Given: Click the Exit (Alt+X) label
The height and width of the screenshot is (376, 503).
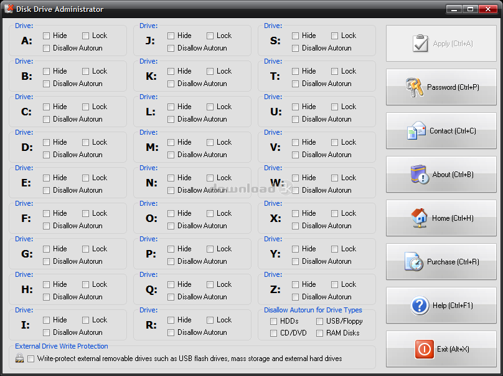Looking at the screenshot, I should pos(453,349).
